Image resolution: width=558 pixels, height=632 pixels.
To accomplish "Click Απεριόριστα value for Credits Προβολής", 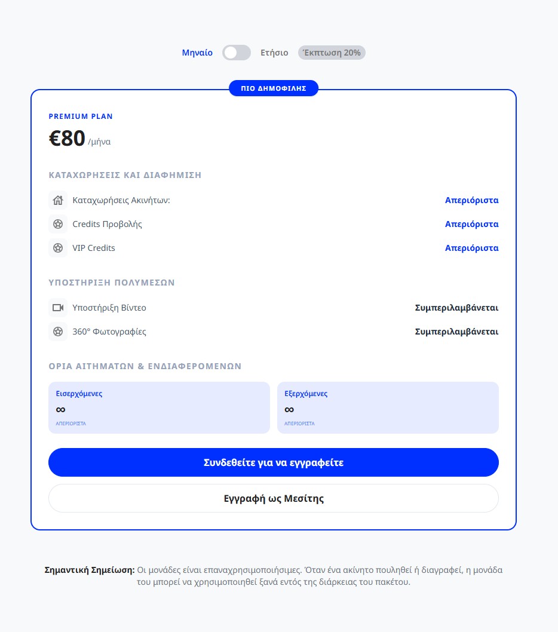I will click(x=472, y=224).
